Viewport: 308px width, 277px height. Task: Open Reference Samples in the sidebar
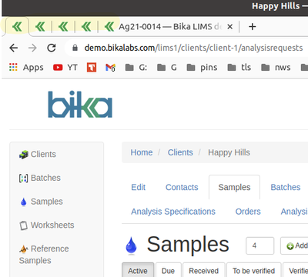click(44, 255)
